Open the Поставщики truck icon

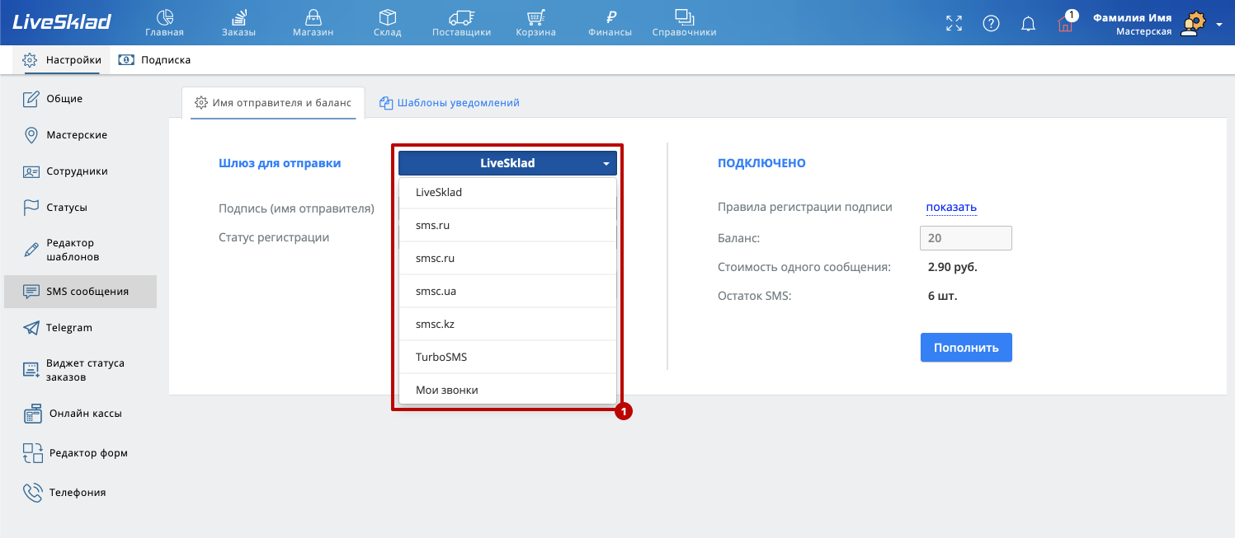tap(461, 17)
